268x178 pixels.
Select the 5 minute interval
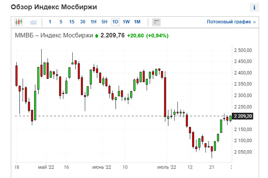click(60, 22)
